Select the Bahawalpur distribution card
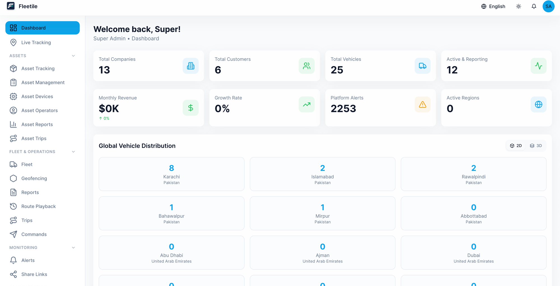Screen dimensions: 560x286 tap(171, 213)
